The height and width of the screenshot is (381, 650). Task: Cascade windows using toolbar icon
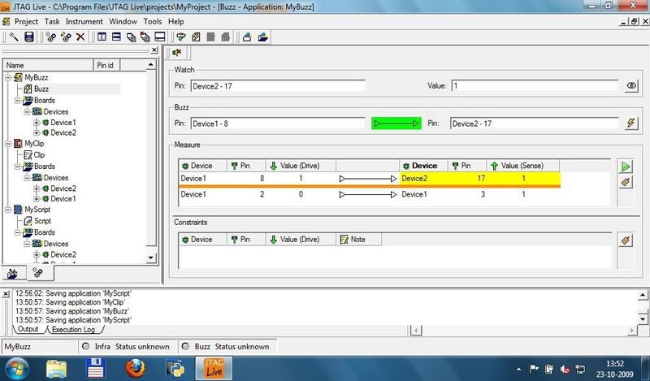131,37
